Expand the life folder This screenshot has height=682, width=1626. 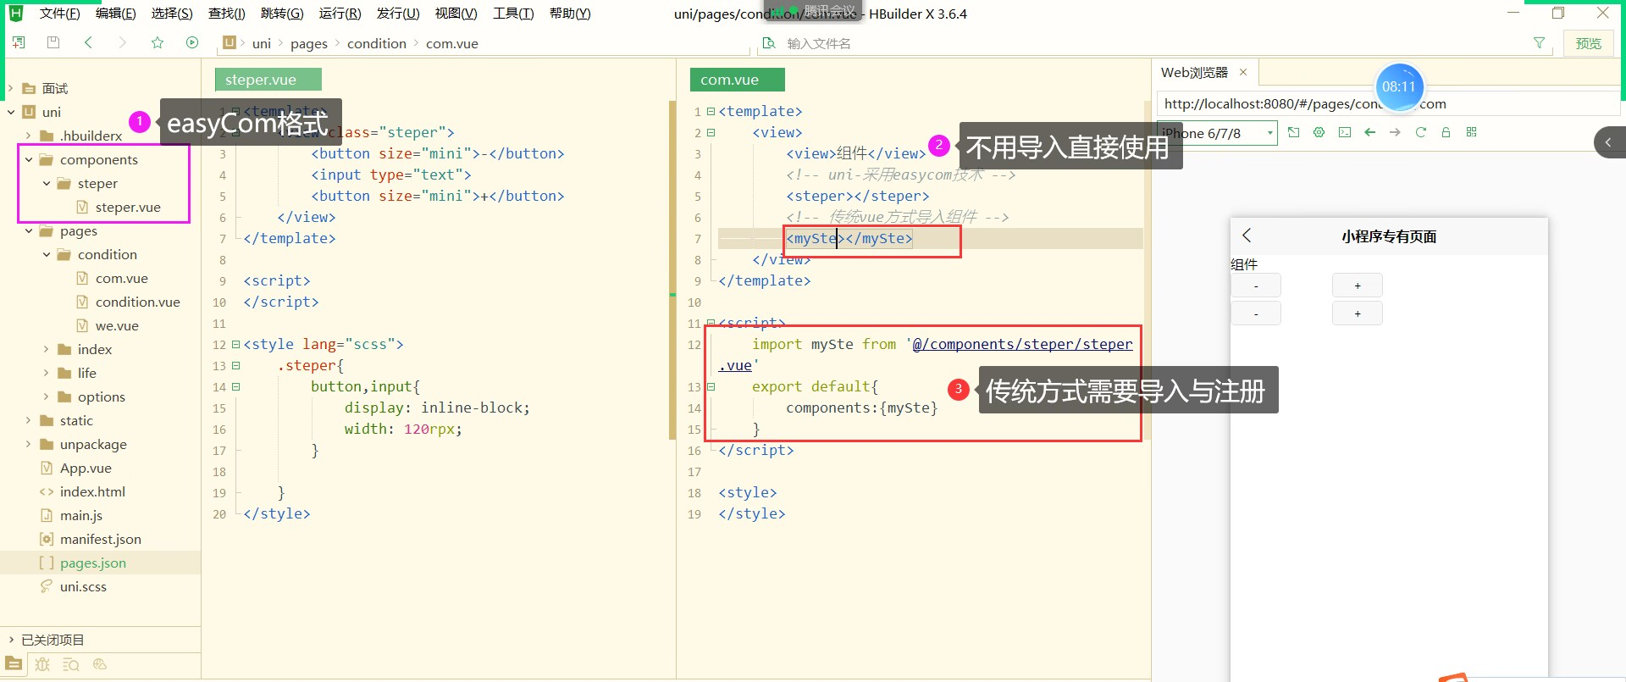pos(47,373)
